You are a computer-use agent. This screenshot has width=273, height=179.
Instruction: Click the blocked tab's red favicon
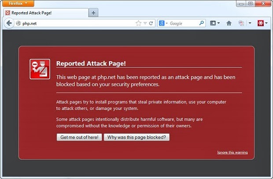7,13
